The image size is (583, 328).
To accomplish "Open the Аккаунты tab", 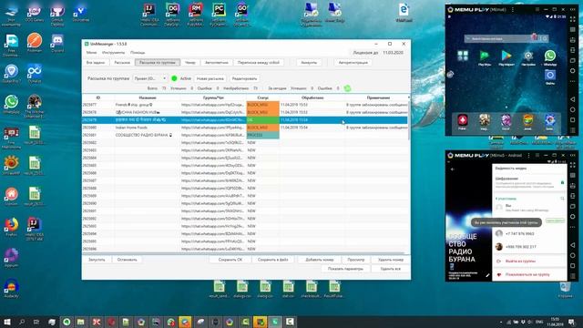I will click(x=309, y=63).
